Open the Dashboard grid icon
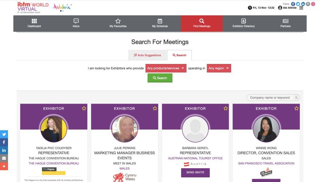 pyautogui.click(x=34, y=21)
